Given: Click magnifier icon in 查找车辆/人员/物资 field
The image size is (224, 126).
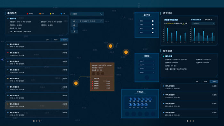Looking at the screenshot, I should (101, 21).
